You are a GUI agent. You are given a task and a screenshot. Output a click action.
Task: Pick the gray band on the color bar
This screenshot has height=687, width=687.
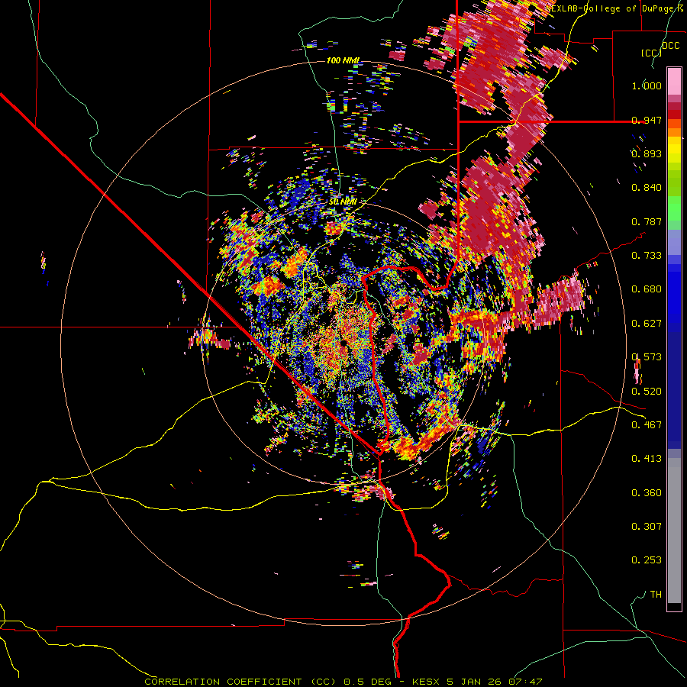(674, 531)
